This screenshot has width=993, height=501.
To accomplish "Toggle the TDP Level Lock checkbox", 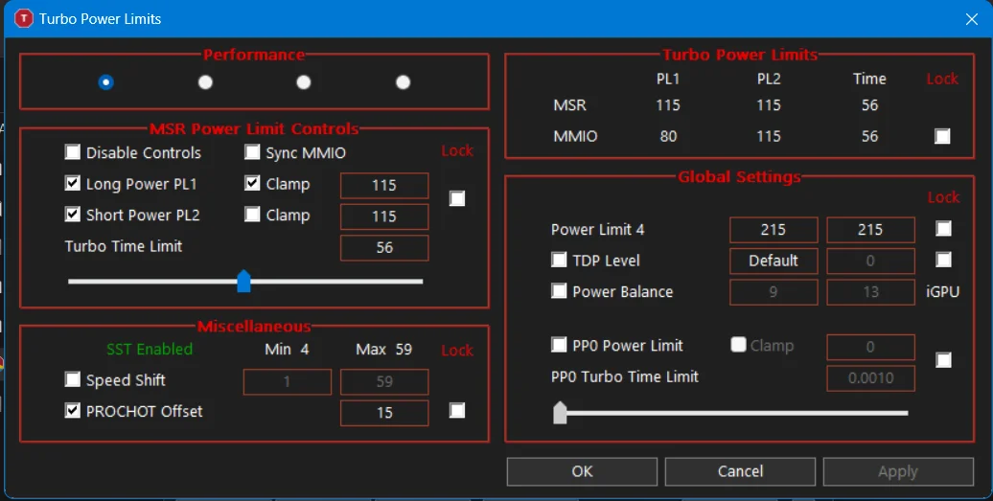I will click(943, 260).
